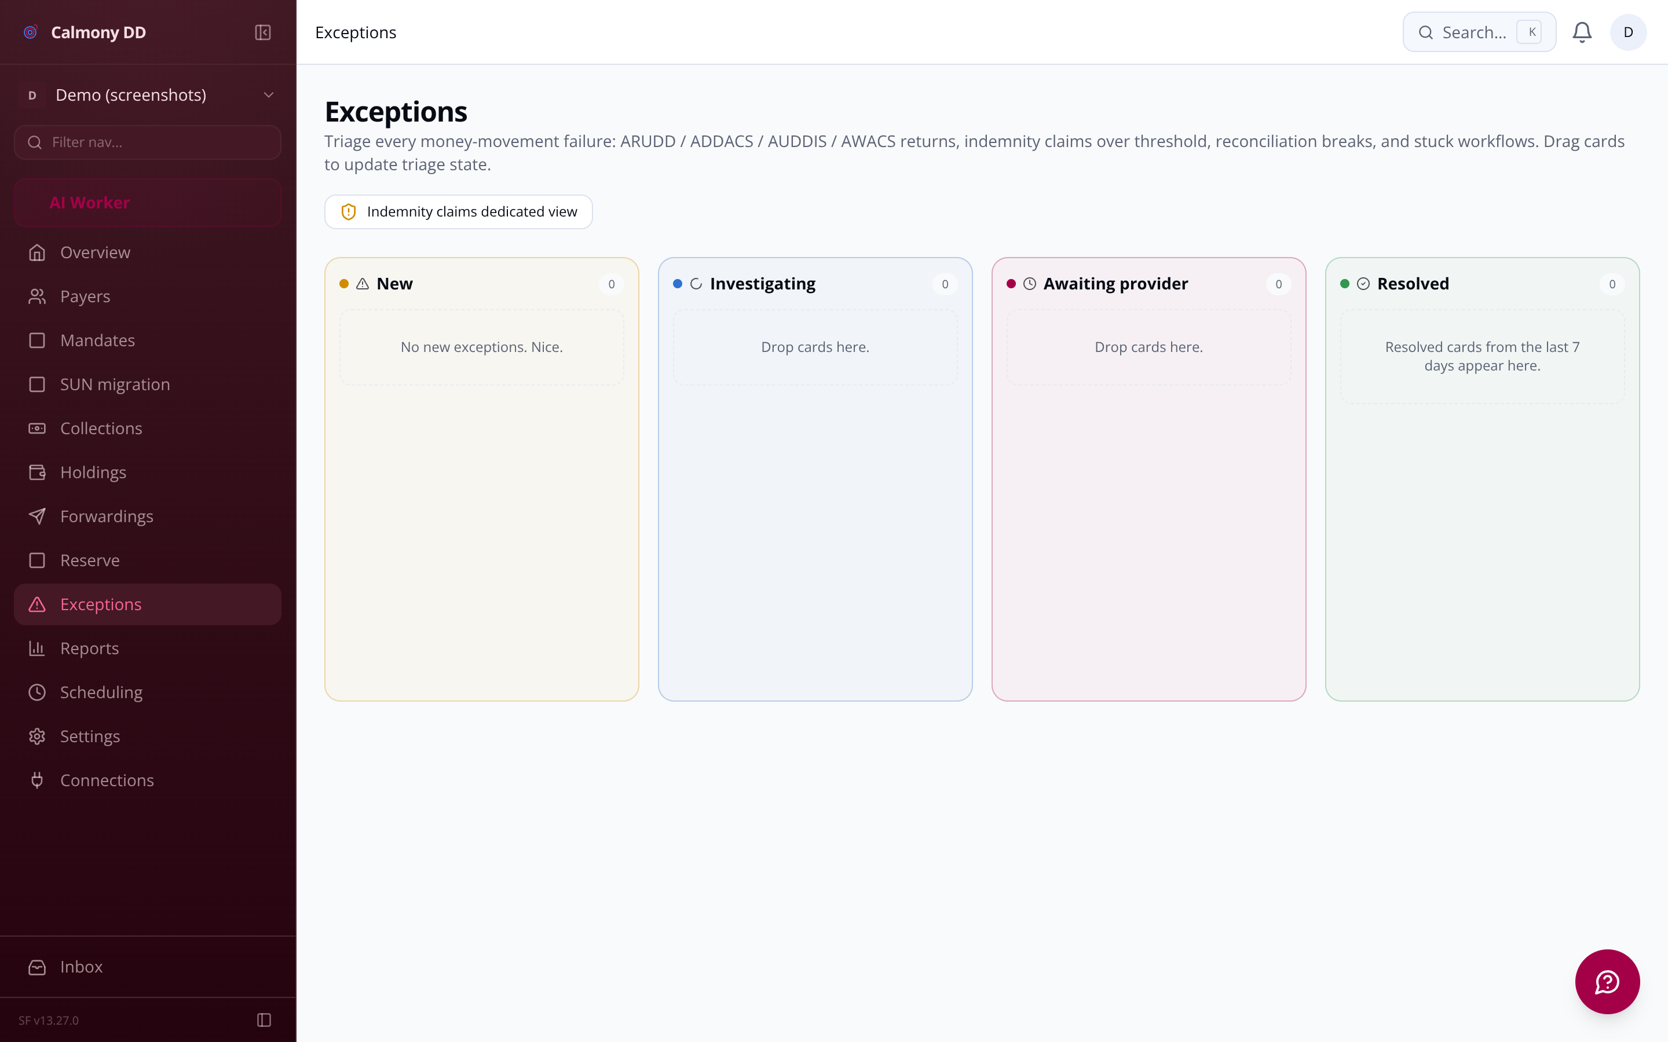
Task: Open the AI Worker button
Action: [148, 203]
